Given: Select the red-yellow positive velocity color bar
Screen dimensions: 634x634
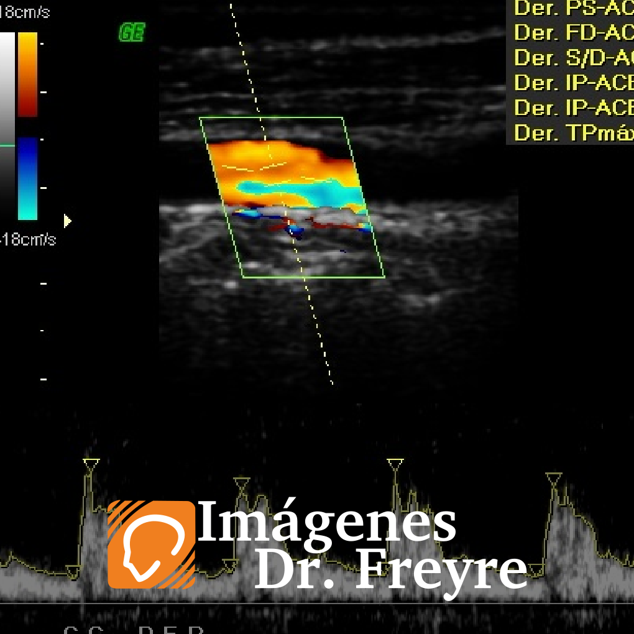Looking at the screenshot, I should (27, 75).
